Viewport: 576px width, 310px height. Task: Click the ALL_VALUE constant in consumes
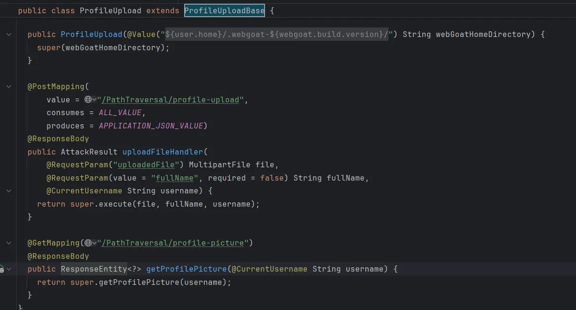pos(120,113)
